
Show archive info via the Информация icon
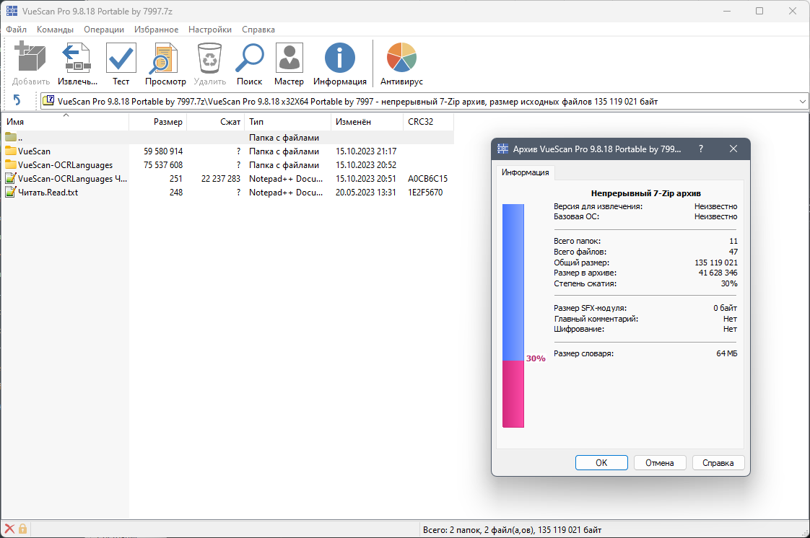339,58
